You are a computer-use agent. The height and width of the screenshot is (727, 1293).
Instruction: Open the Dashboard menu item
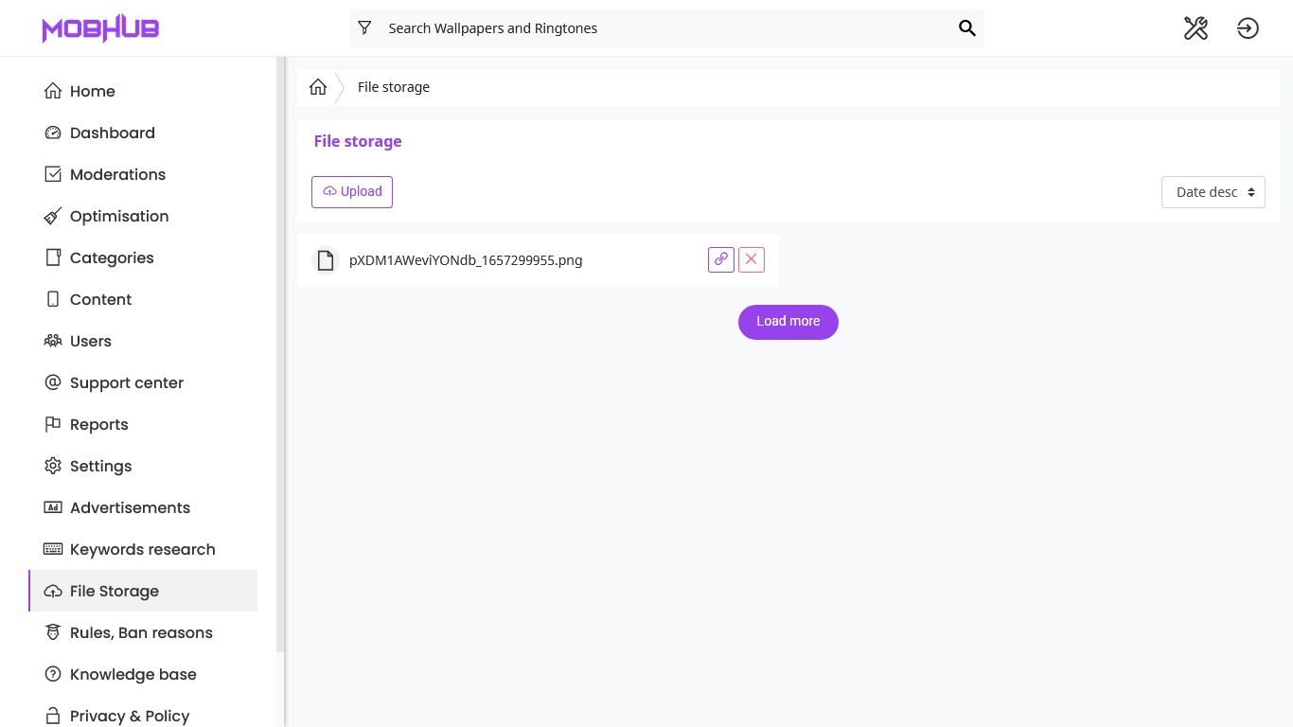coord(112,133)
